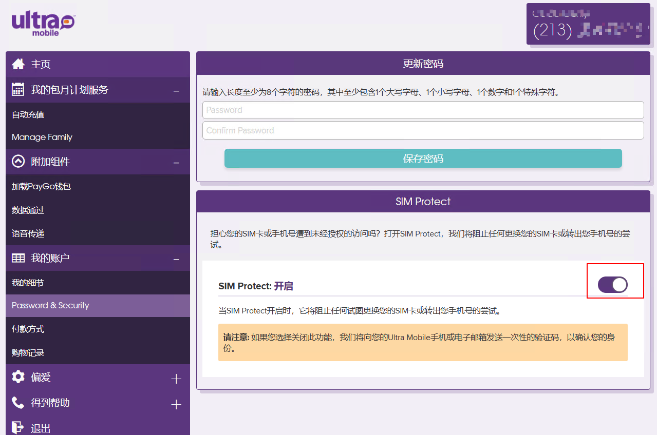Toggle the SIM Protect switch off
Screen dimensions: 657x435
coord(612,285)
